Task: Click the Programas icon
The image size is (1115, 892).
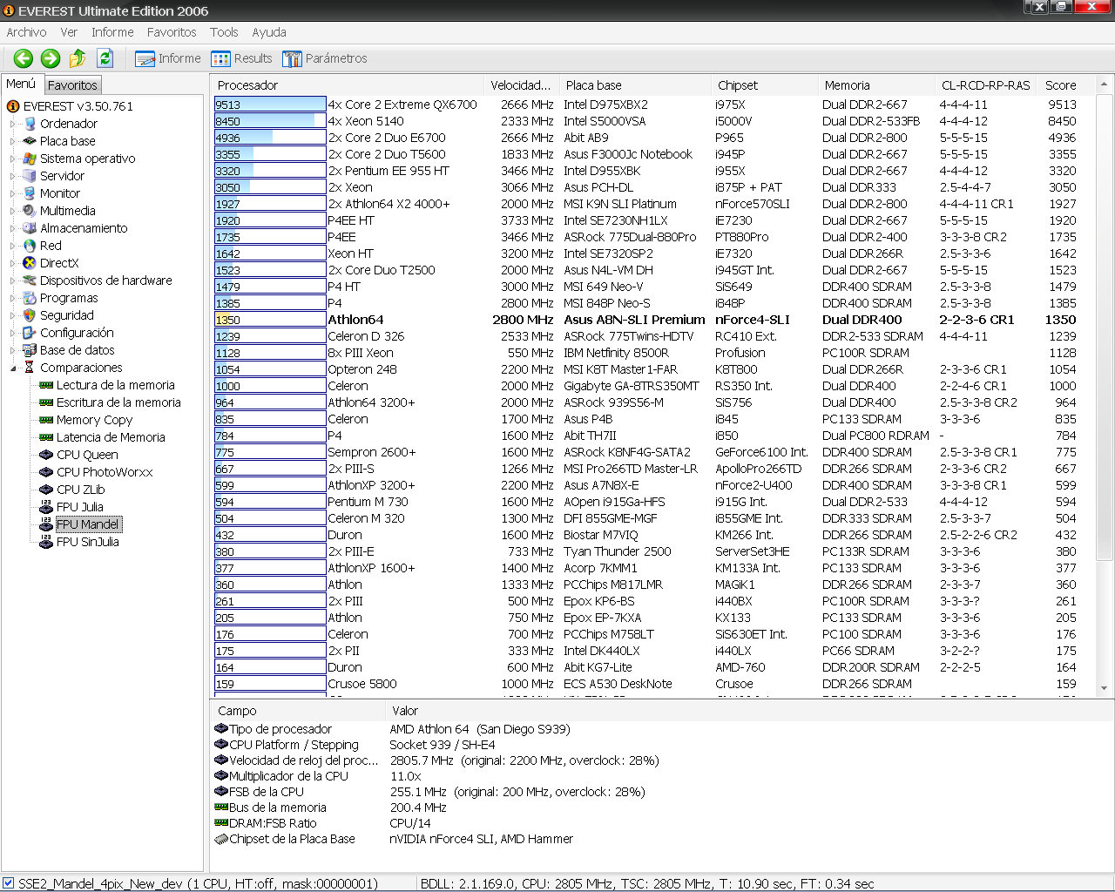Action: click(30, 298)
